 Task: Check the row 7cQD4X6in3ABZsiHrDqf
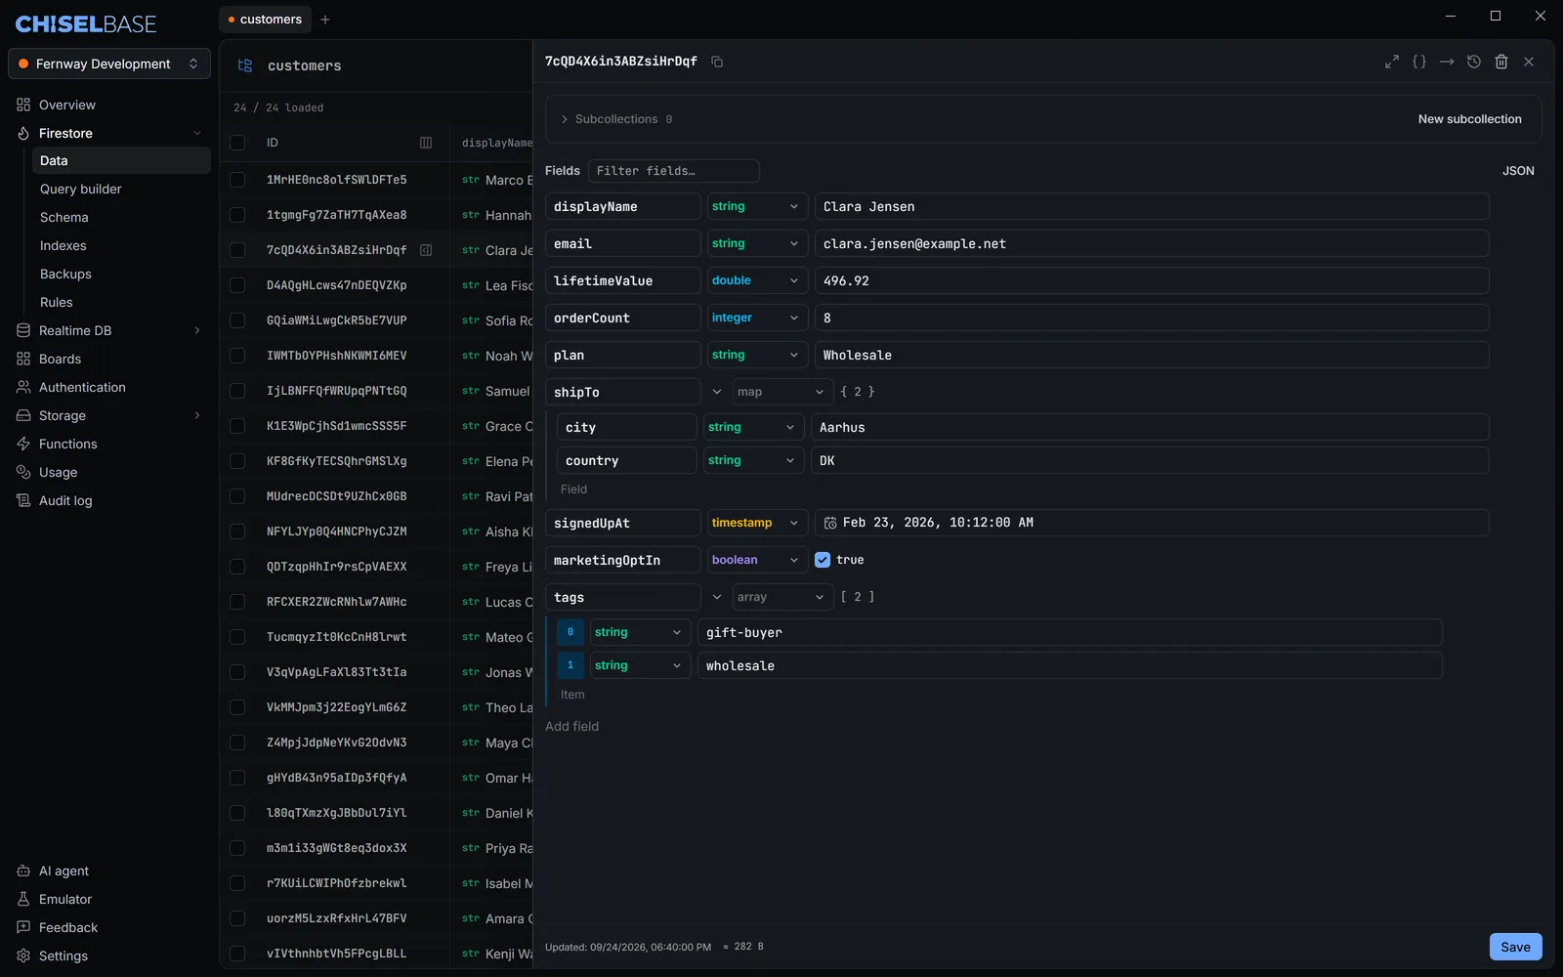pyautogui.click(x=237, y=250)
